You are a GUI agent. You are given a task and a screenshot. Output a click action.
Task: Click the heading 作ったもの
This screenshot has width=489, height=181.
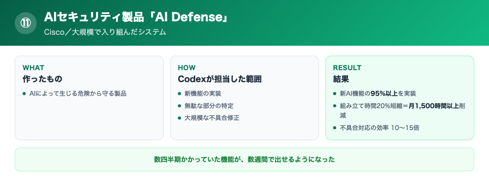click(43, 79)
